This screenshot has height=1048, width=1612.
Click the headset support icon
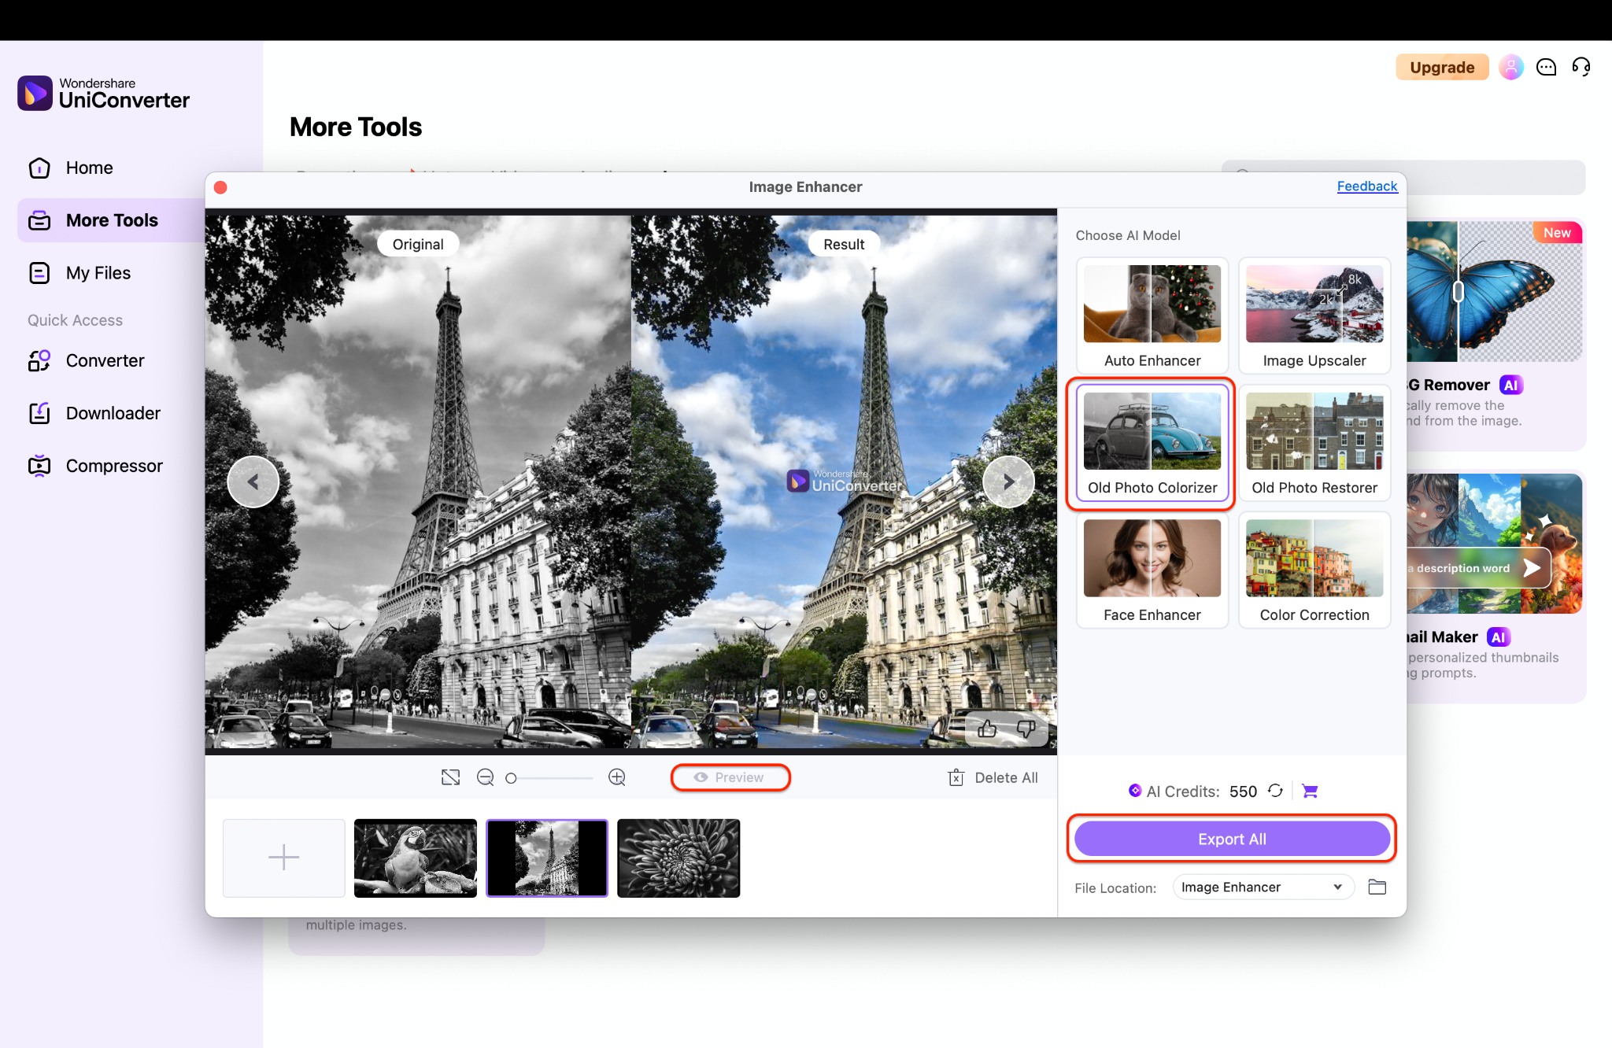(1581, 67)
